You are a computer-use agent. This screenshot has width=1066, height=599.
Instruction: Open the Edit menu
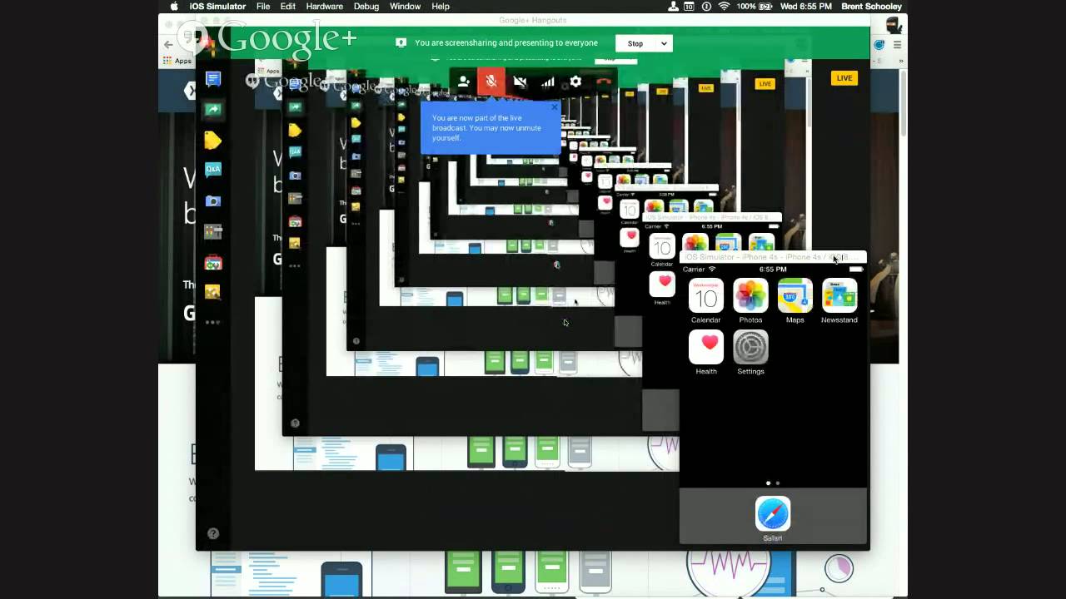coord(288,7)
